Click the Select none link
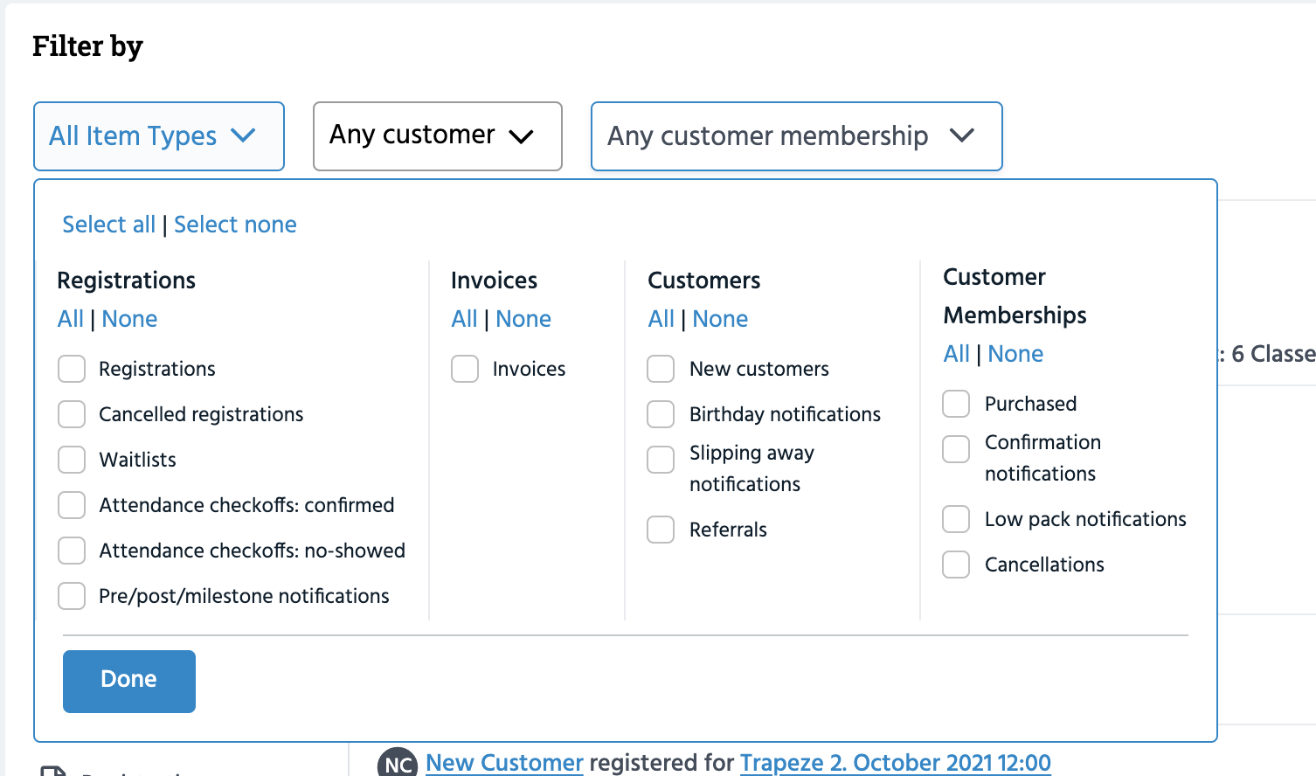Screen dimensions: 1316x776 [235, 225]
